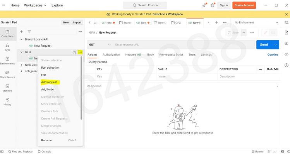The image size is (290, 154).
Task: Choose Run collection from context menu
Action: pyautogui.click(x=50, y=68)
